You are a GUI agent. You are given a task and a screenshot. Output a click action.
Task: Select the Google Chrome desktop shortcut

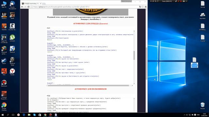coord(4,107)
